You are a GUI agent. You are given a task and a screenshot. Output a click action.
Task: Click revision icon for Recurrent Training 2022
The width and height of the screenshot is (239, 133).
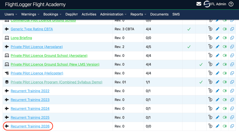210,91
